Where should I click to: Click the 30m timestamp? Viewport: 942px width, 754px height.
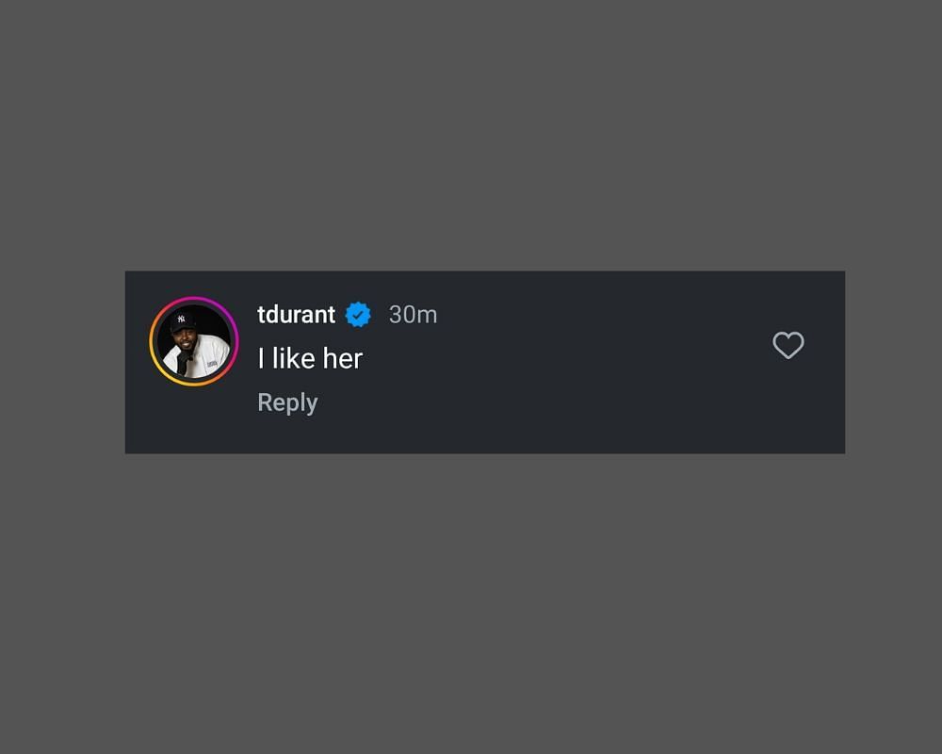pyautogui.click(x=414, y=315)
